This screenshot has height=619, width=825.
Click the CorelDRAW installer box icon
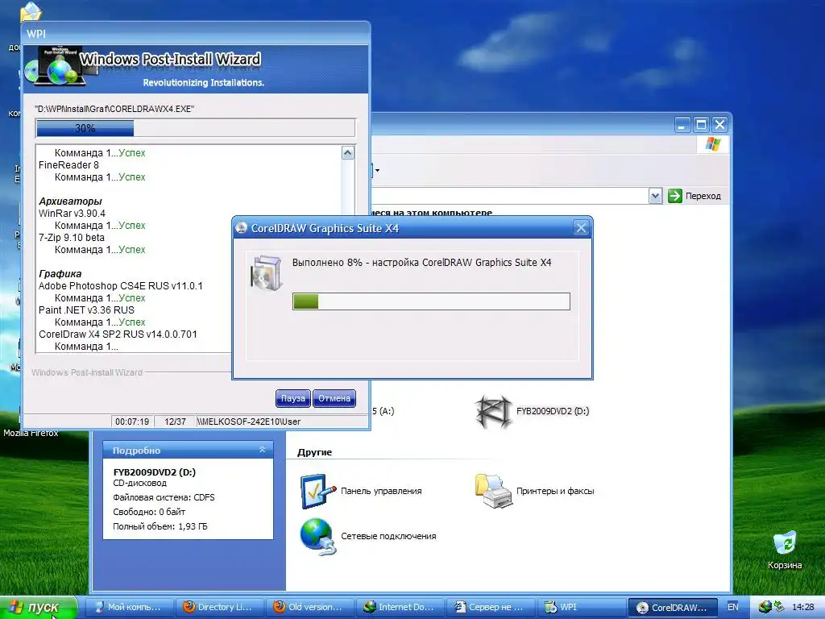266,272
